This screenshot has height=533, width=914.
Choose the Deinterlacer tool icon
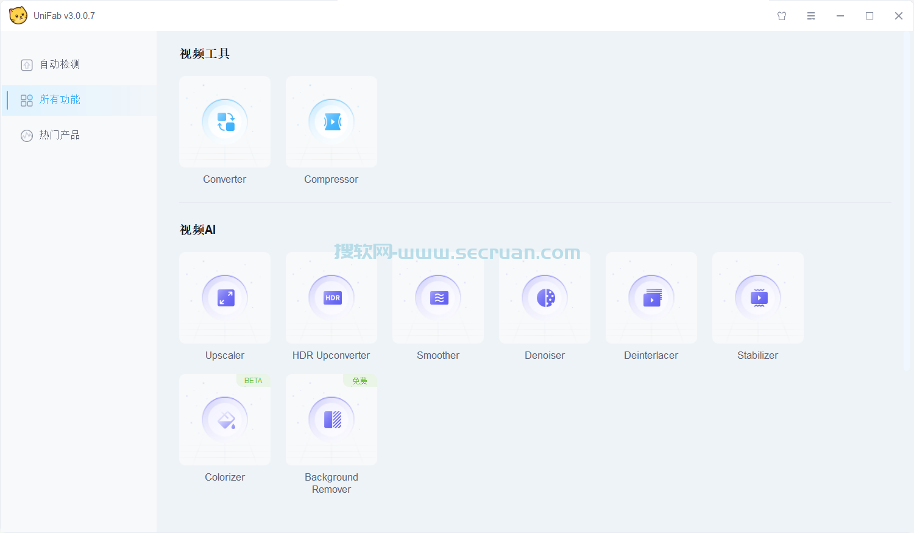[651, 298]
